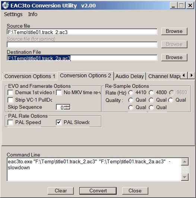
Task: Click the Command Line scrollbar up arrow
Action: click(185, 162)
